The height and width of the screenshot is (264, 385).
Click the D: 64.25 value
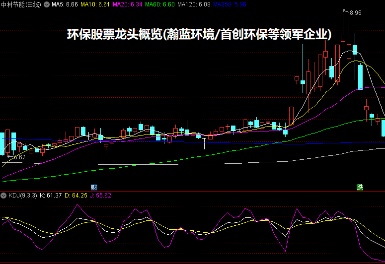pyautogui.click(x=76, y=196)
